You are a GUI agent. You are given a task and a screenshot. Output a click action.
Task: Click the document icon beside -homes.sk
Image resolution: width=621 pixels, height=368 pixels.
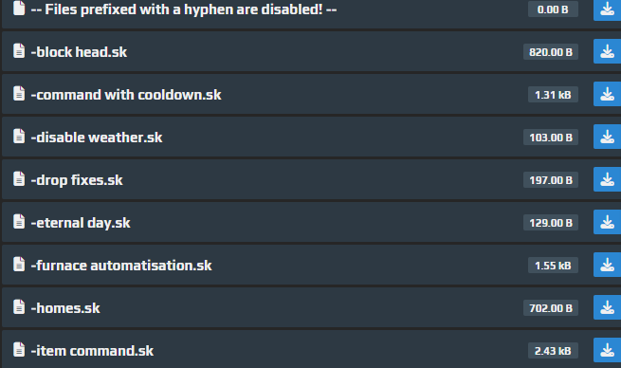click(x=19, y=307)
